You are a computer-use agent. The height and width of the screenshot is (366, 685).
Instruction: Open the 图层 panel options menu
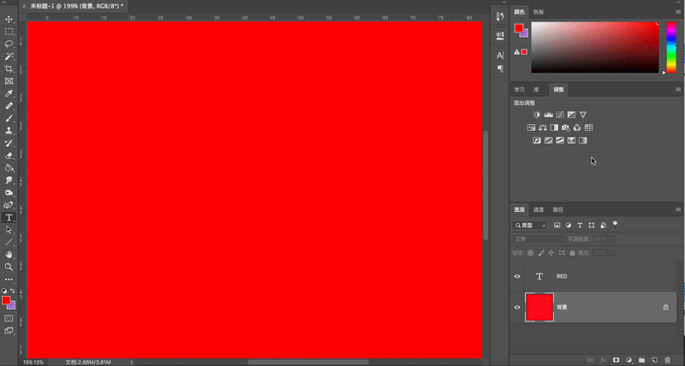click(678, 210)
